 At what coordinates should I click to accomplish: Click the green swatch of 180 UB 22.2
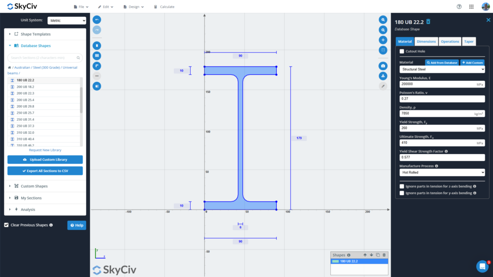pos(336,261)
